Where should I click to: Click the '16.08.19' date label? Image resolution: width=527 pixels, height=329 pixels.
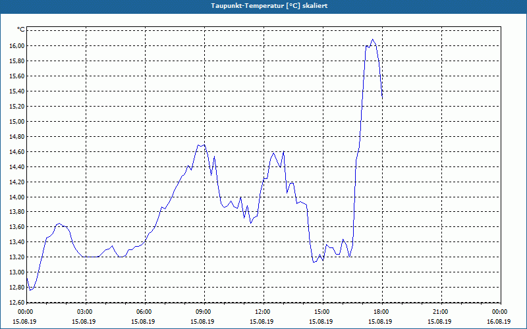coord(499,322)
